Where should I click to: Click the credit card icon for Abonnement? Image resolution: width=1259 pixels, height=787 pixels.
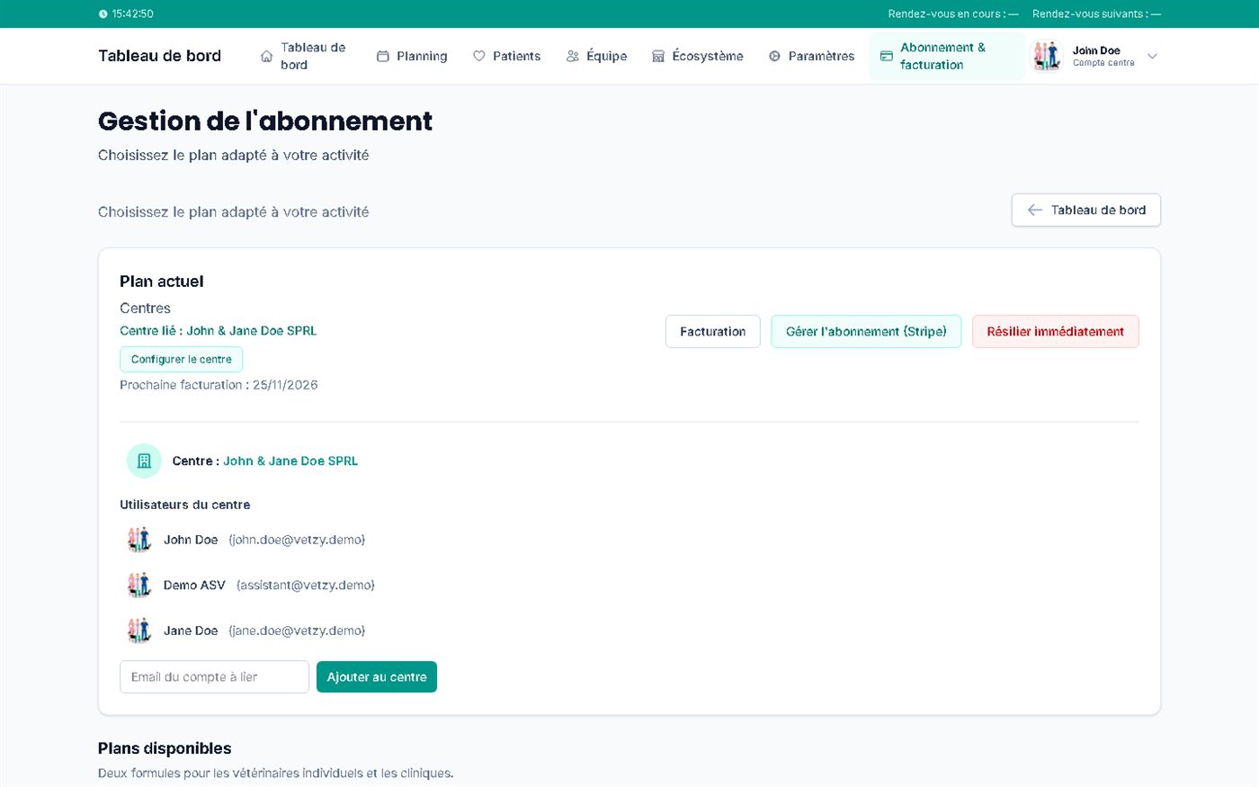[x=887, y=56]
